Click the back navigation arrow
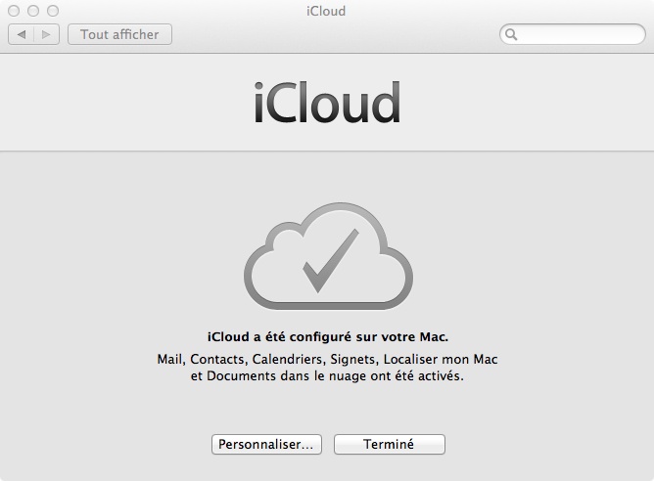 [x=22, y=34]
